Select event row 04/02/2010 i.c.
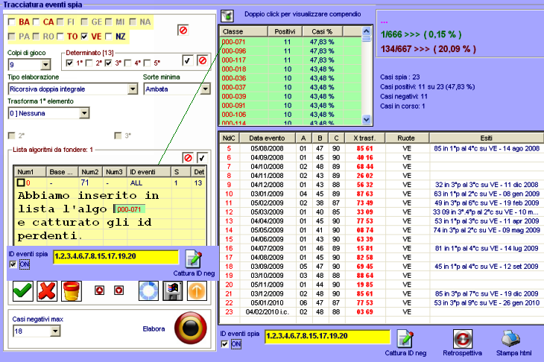 tap(382, 311)
